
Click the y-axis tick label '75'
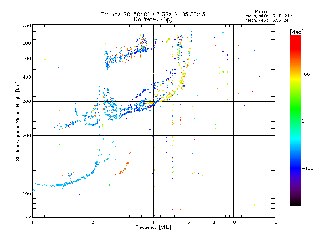click(28, 216)
